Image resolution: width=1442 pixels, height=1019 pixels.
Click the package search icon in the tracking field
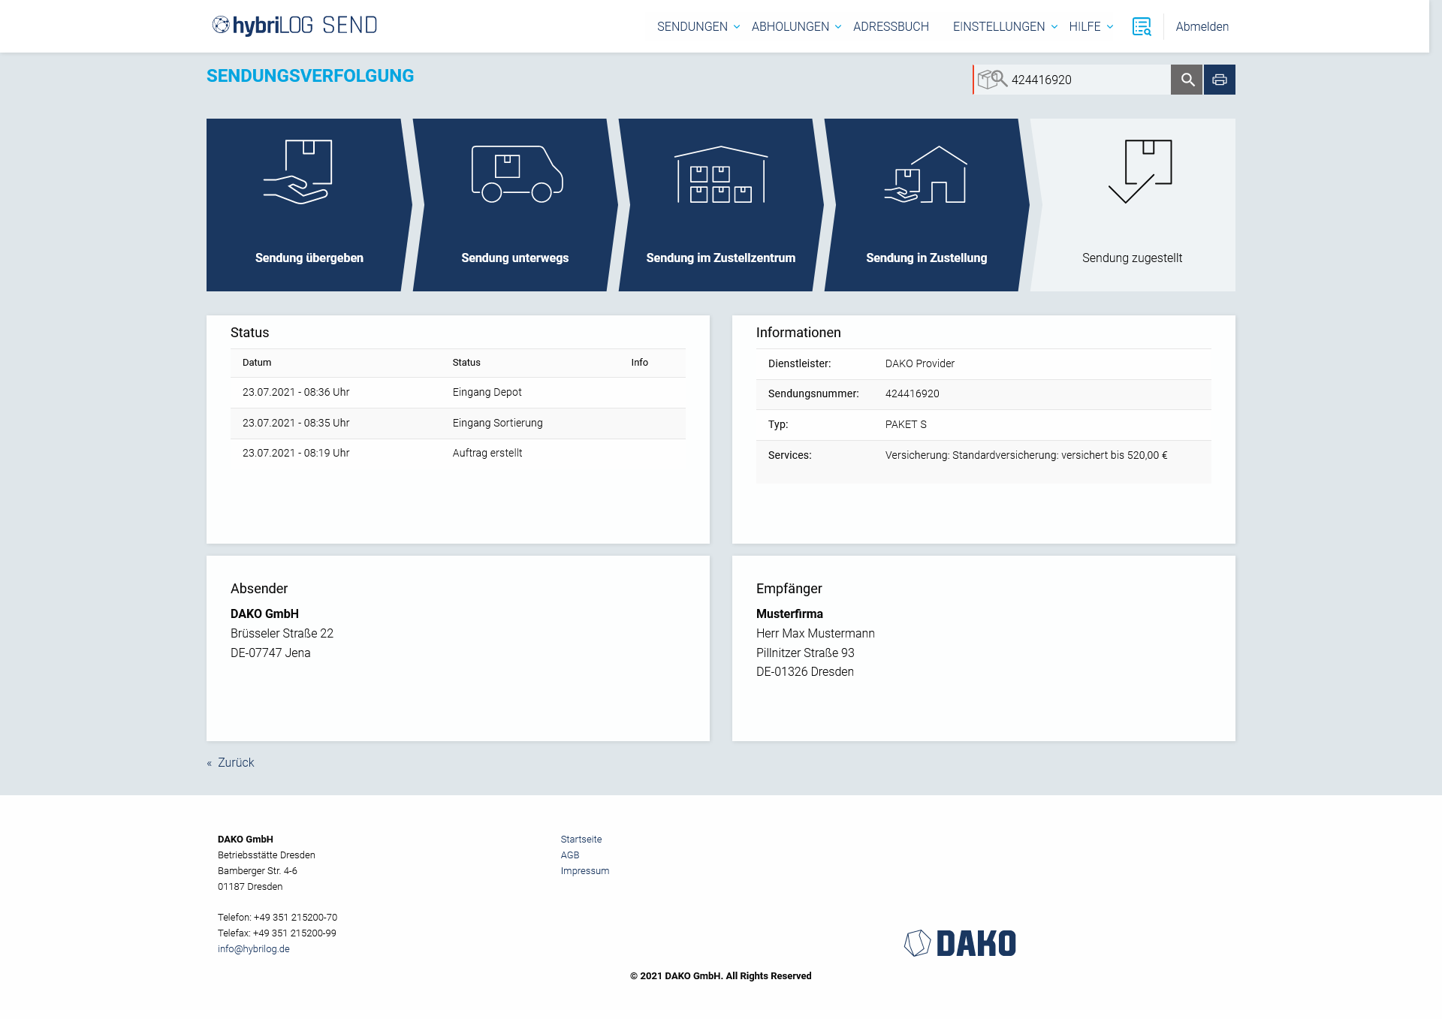point(992,79)
